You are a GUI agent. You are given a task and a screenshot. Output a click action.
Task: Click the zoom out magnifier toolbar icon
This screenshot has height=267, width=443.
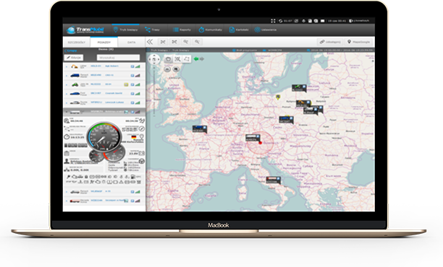197,42
